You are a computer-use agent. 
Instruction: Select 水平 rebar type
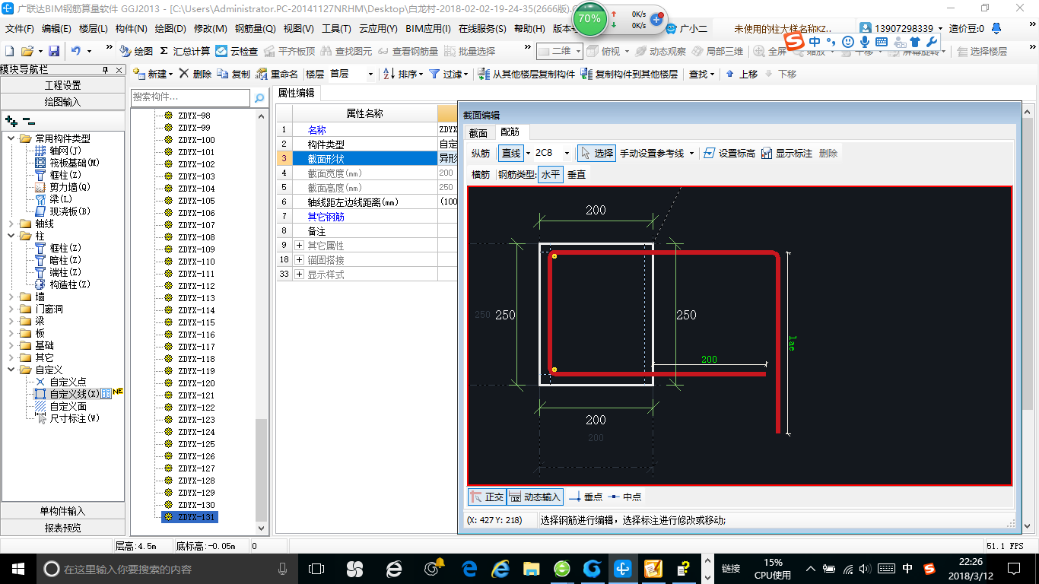pyautogui.click(x=550, y=174)
